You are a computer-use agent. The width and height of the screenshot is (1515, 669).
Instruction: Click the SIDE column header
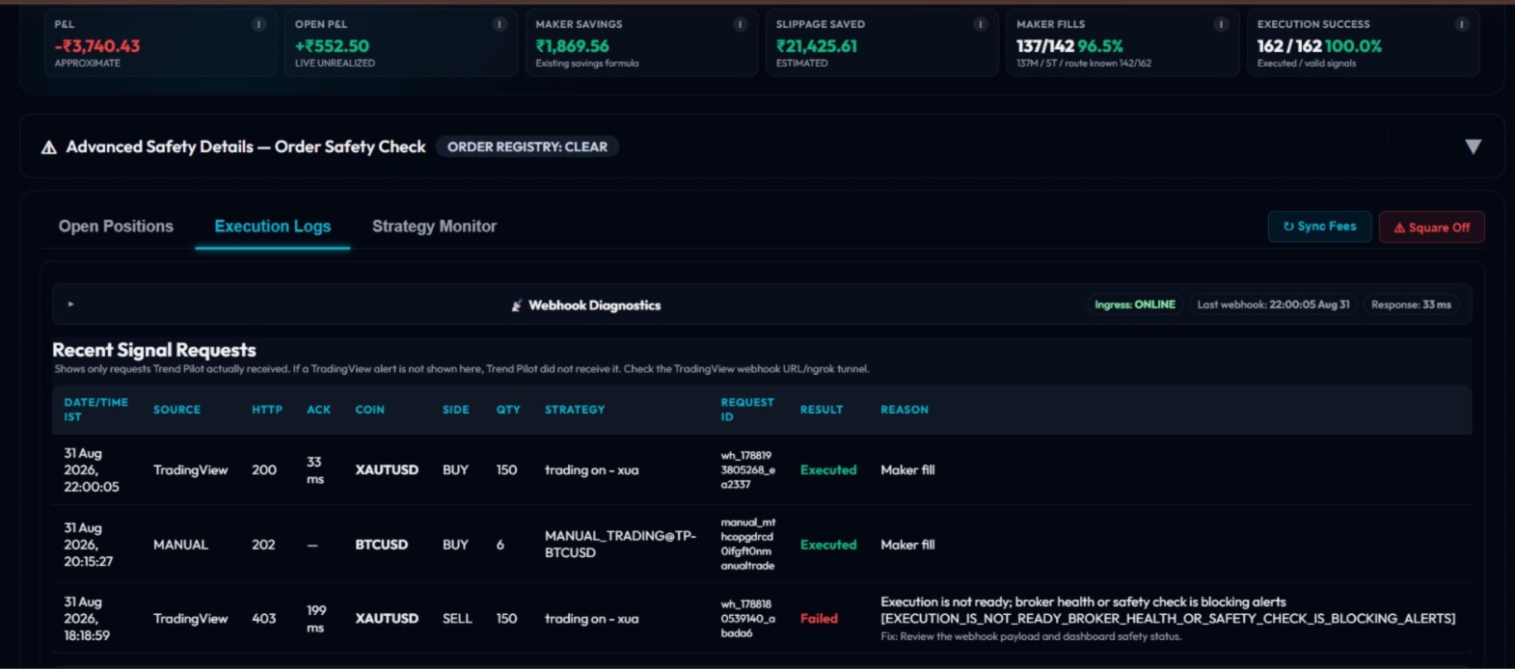point(455,410)
